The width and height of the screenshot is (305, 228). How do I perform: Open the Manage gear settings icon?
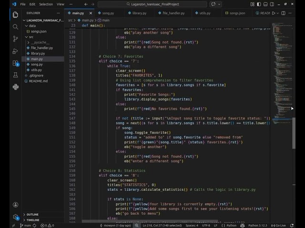16,217
